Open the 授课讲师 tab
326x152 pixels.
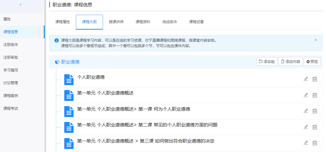click(116, 22)
